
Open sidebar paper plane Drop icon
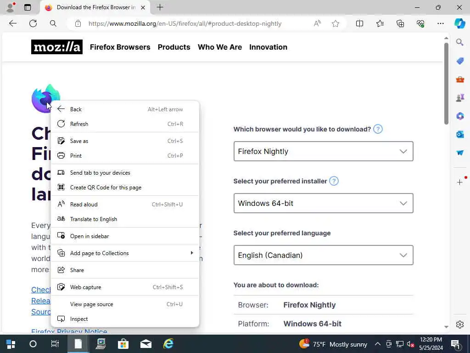click(460, 153)
